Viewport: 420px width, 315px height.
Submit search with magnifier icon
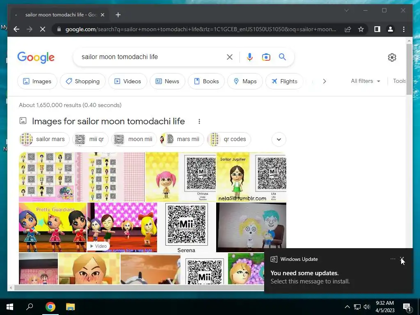click(x=282, y=57)
